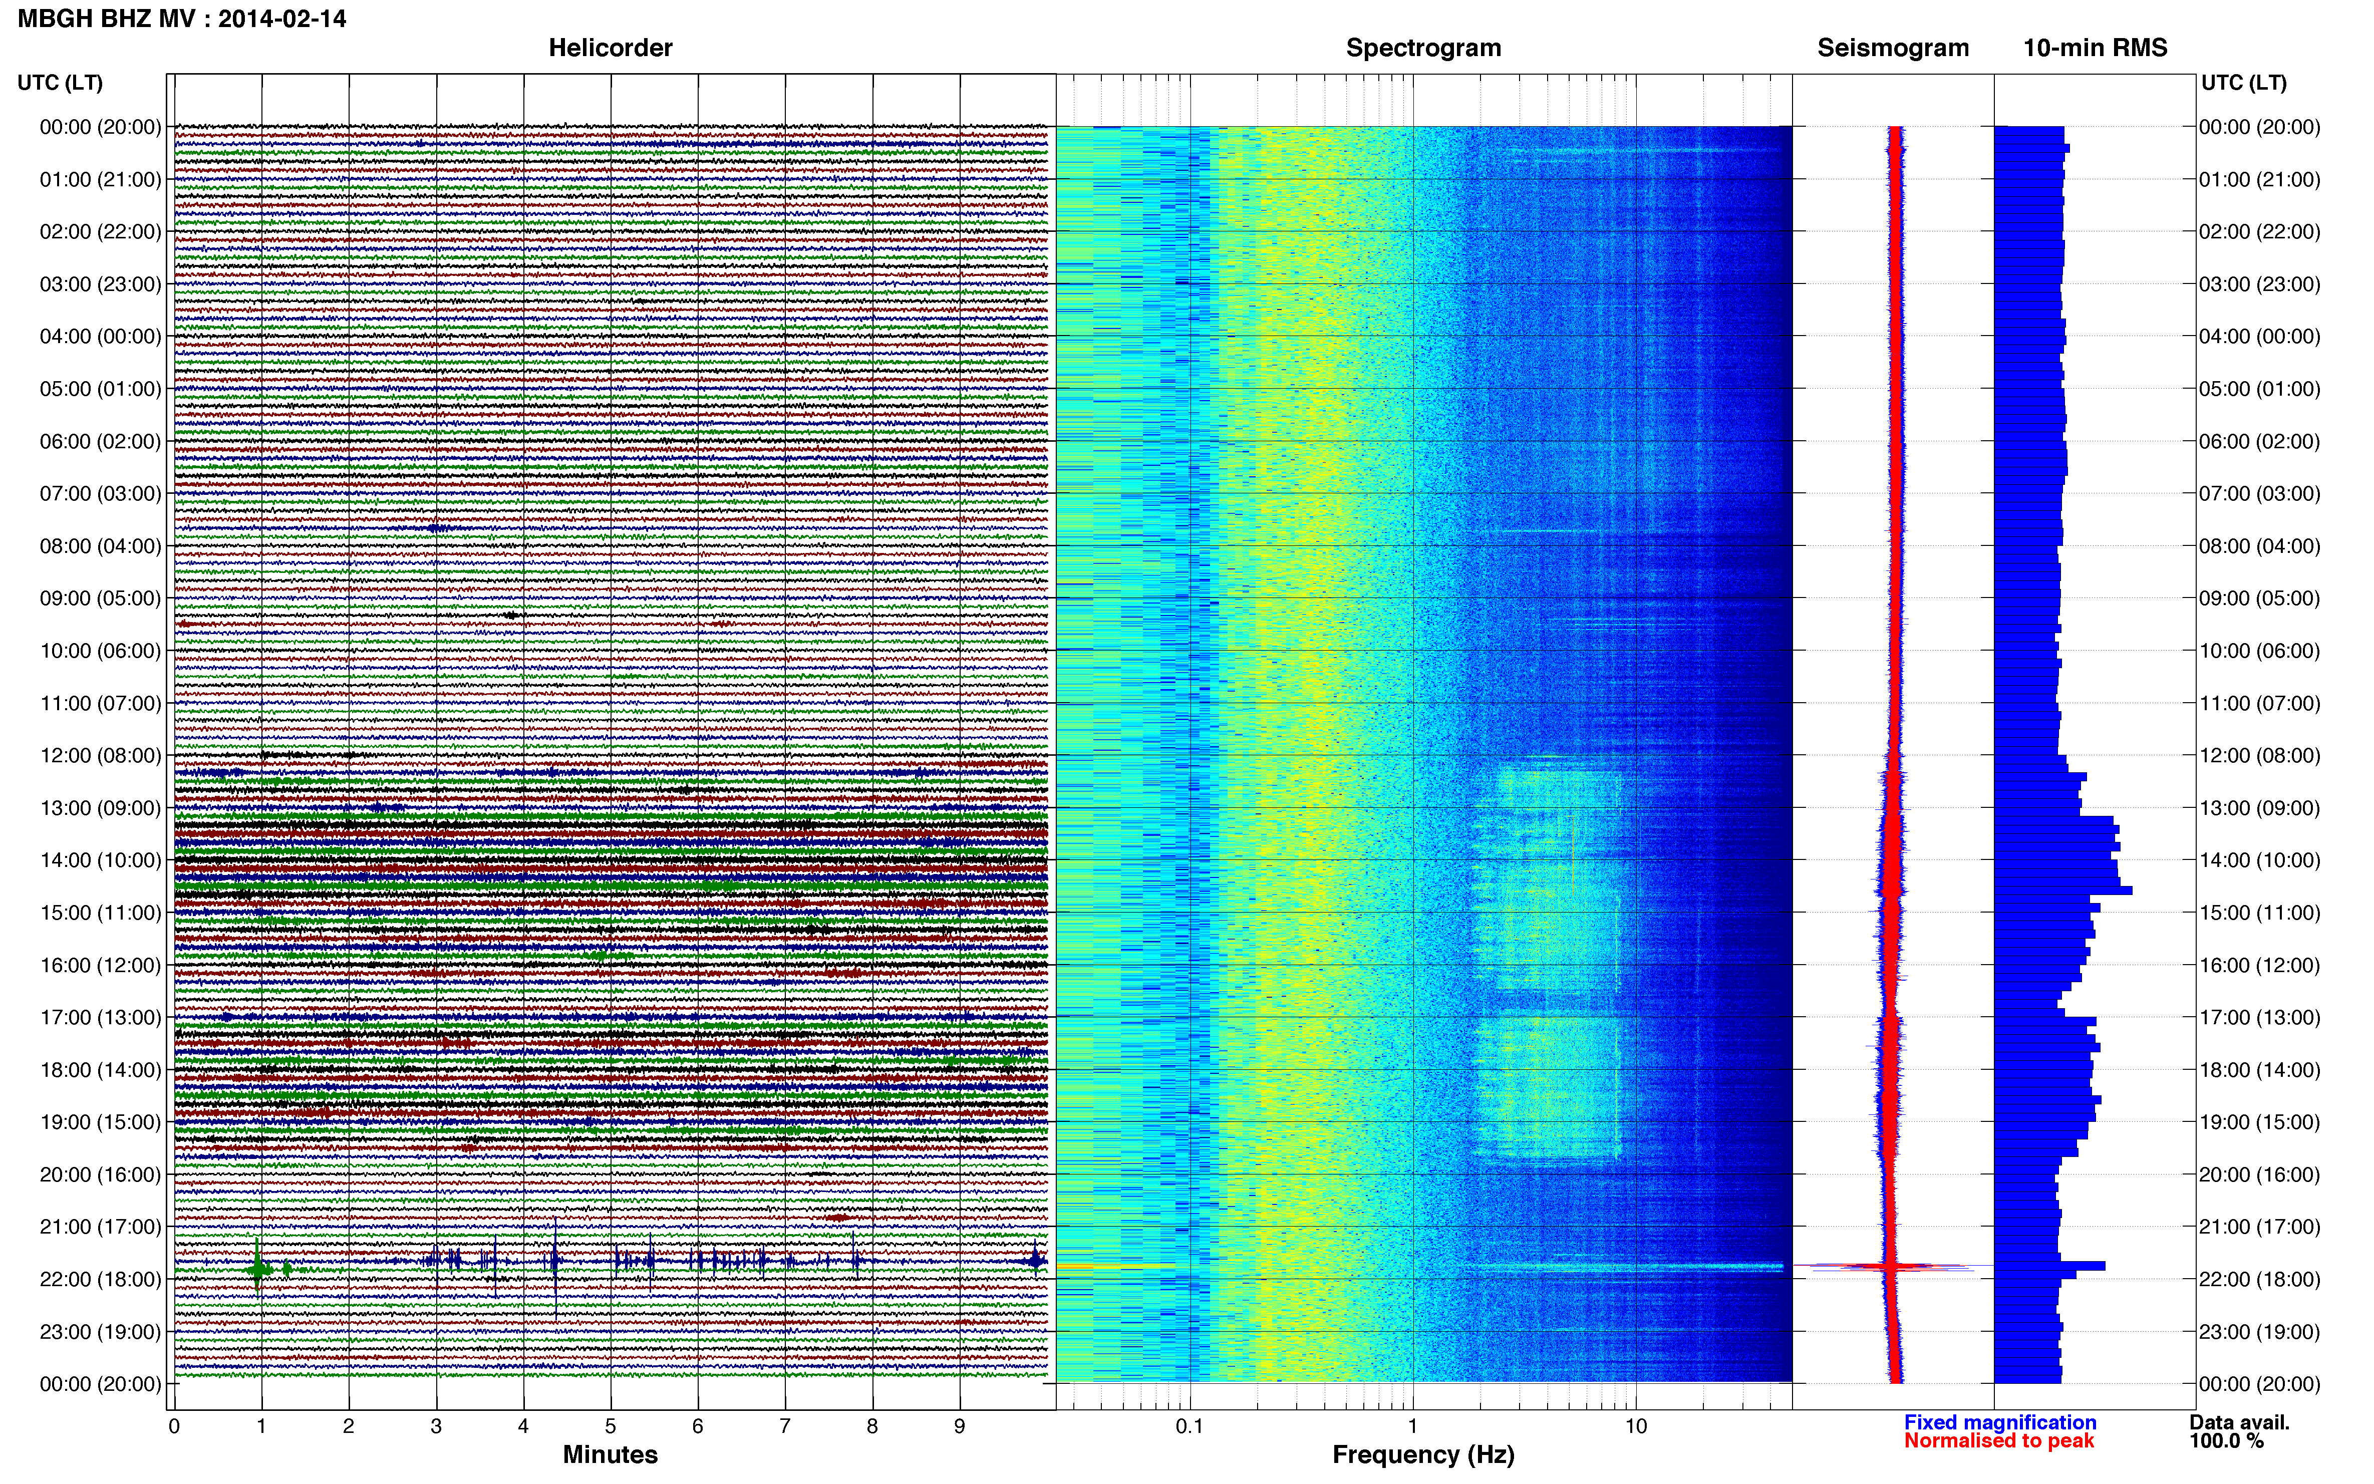Click the left '03:00 (23:00)' time label

[100, 284]
